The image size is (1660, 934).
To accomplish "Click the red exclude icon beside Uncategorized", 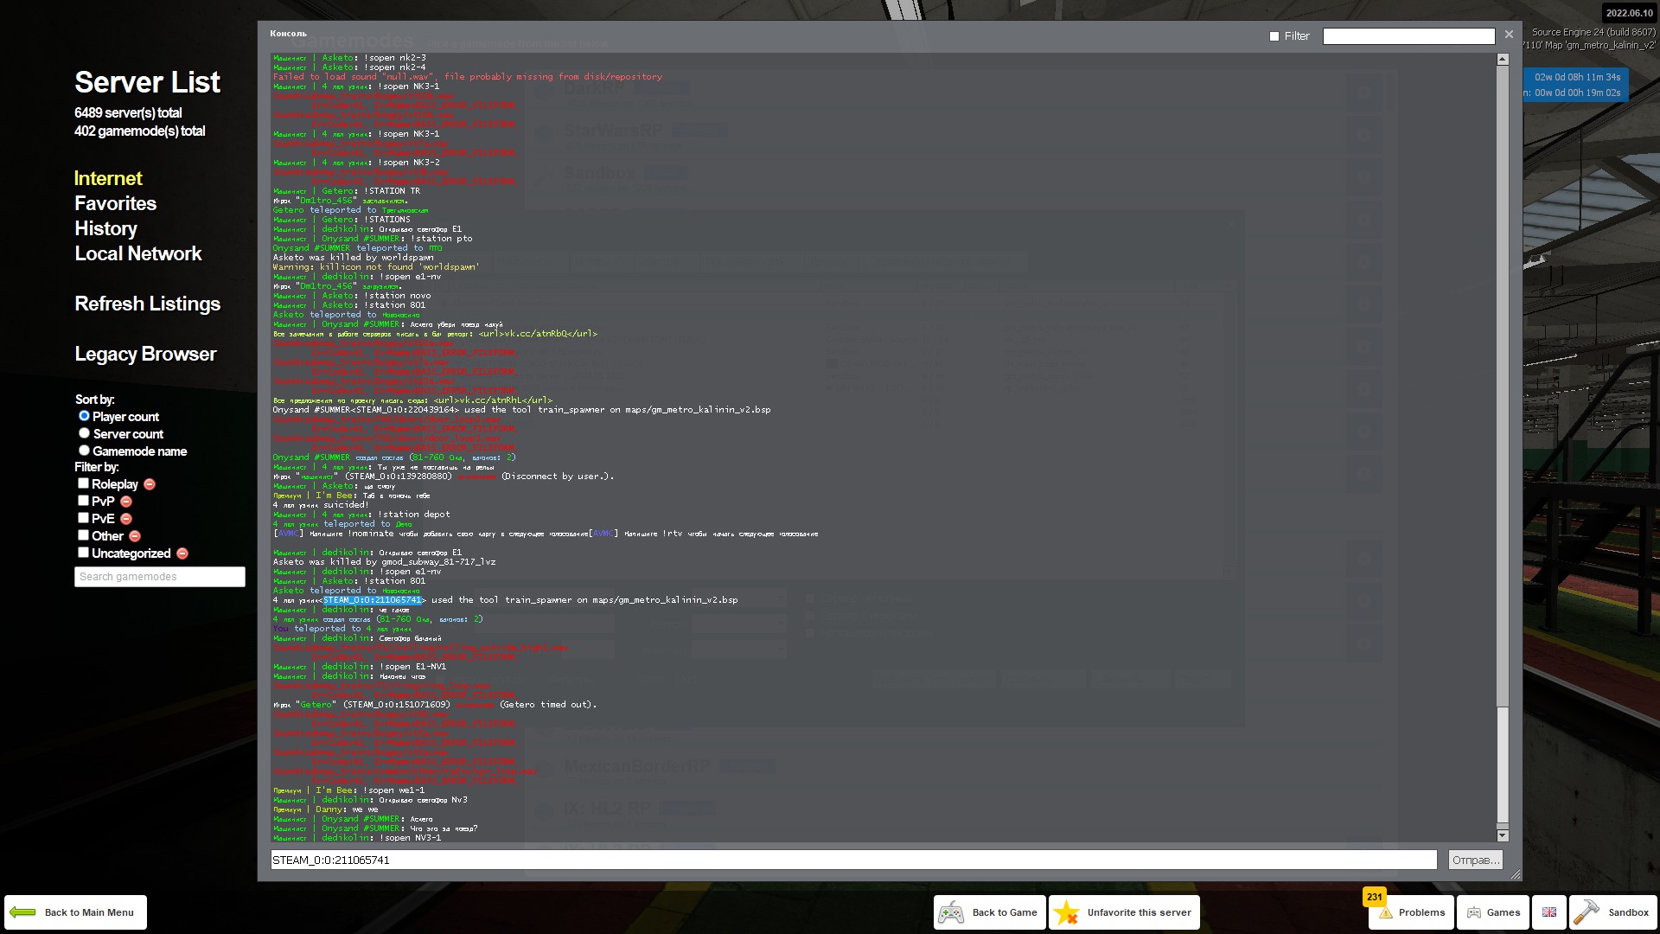I will point(182,553).
